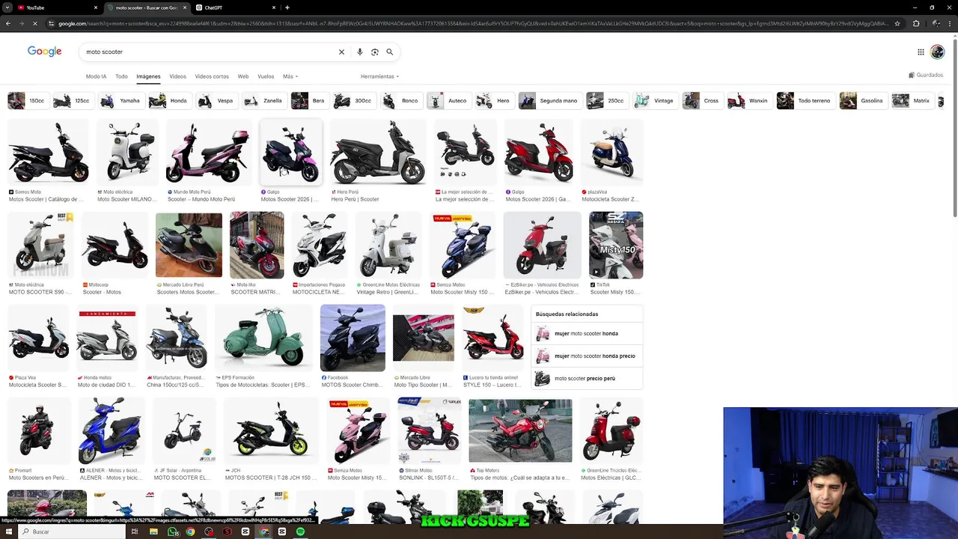Stop loading the page
Image resolution: width=958 pixels, height=539 pixels.
(x=36, y=23)
